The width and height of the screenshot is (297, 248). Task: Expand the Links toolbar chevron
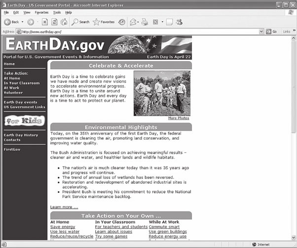[x=293, y=31]
